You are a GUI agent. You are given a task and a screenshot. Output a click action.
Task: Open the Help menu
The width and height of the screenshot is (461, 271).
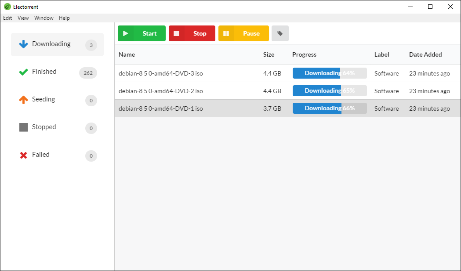tap(64, 18)
